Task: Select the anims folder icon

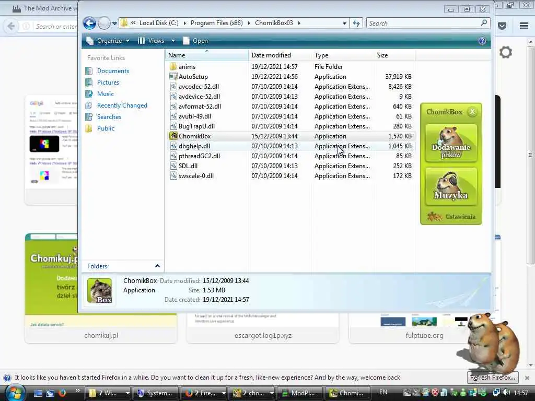Action: [x=173, y=66]
